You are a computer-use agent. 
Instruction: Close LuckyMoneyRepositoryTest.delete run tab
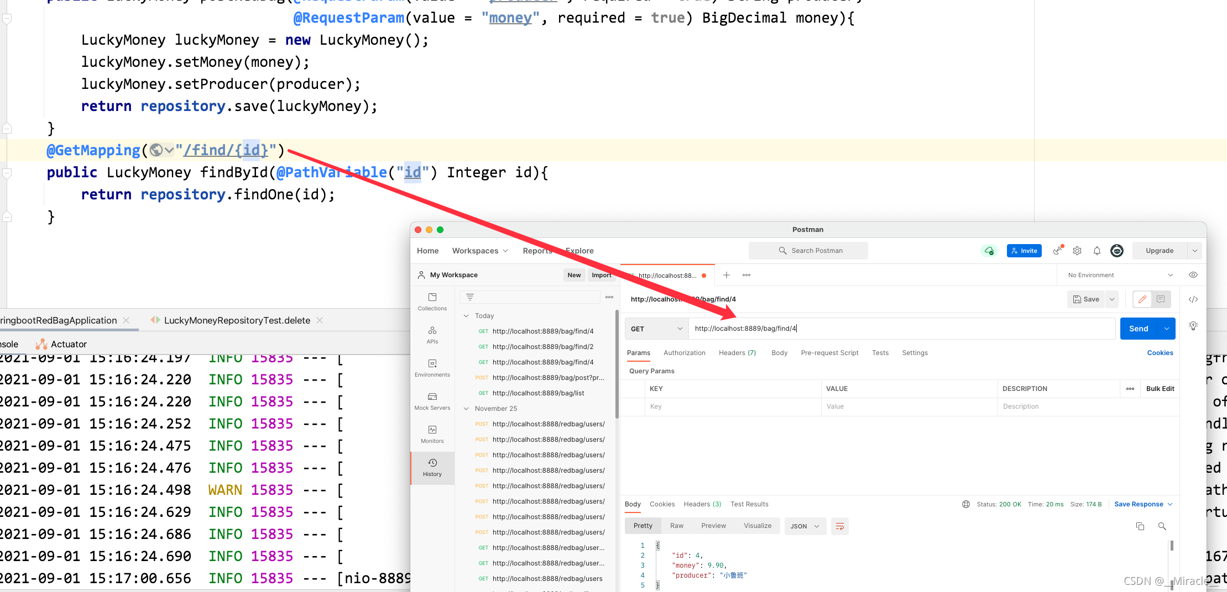coord(320,320)
